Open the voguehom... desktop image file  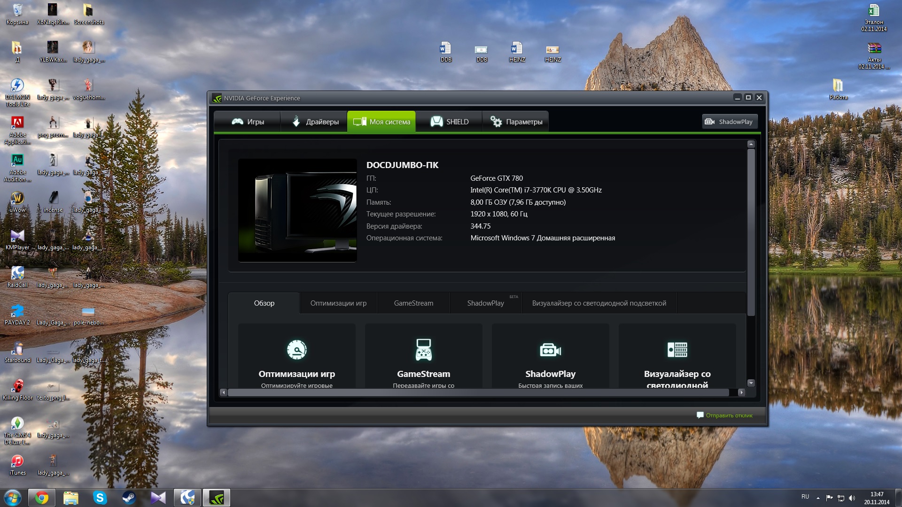[88, 89]
